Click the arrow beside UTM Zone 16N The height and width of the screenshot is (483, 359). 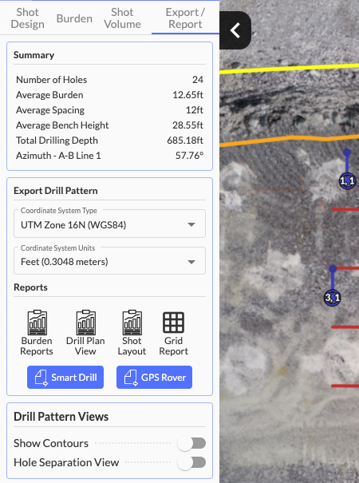click(191, 224)
